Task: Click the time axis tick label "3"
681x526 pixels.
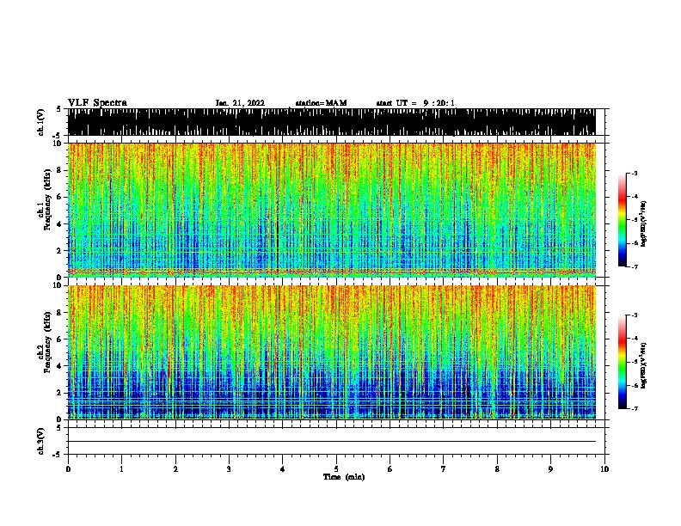Action: pyautogui.click(x=229, y=469)
